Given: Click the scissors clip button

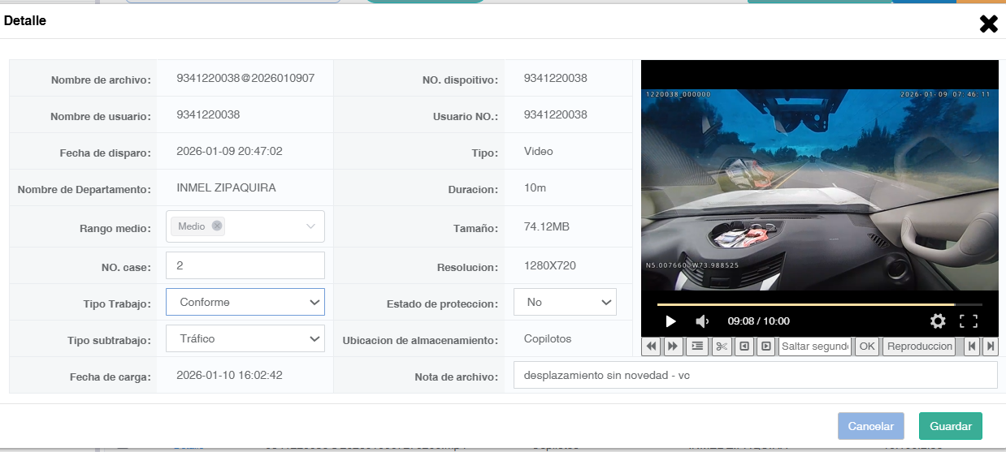Looking at the screenshot, I should pyautogui.click(x=722, y=347).
